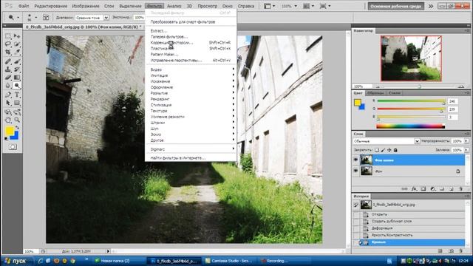Expand the 'Digimarc' submenu

[191, 149]
